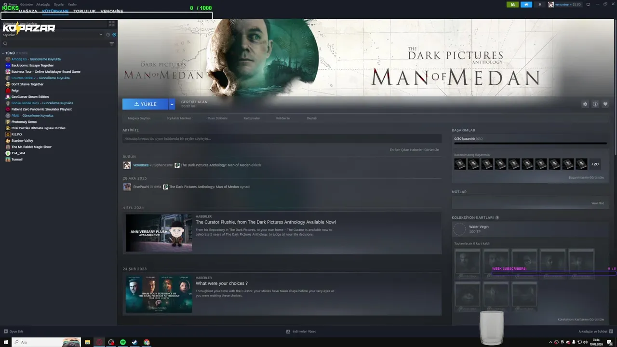Open library search magnifier icon
The height and width of the screenshot is (347, 617).
(x=5, y=44)
